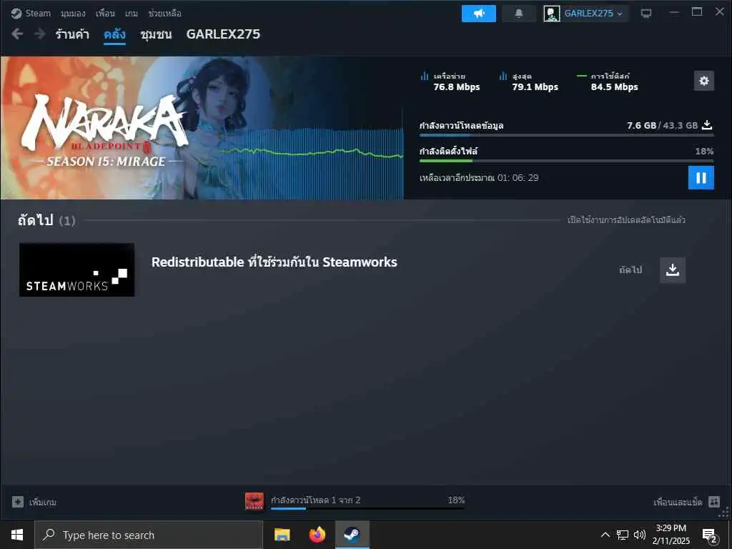732x549 pixels.
Task: Click the download data progress bar
Action: coord(566,135)
